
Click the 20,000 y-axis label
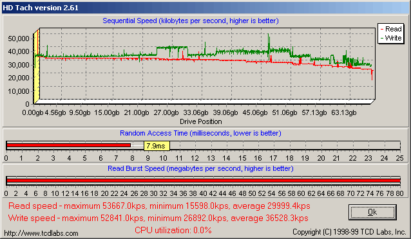[18, 78]
